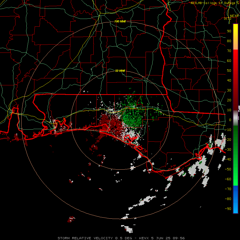The width and height of the screenshot is (240, 240).
Task: Select the 30 value on the velocity scale
Action: pos(229,90)
